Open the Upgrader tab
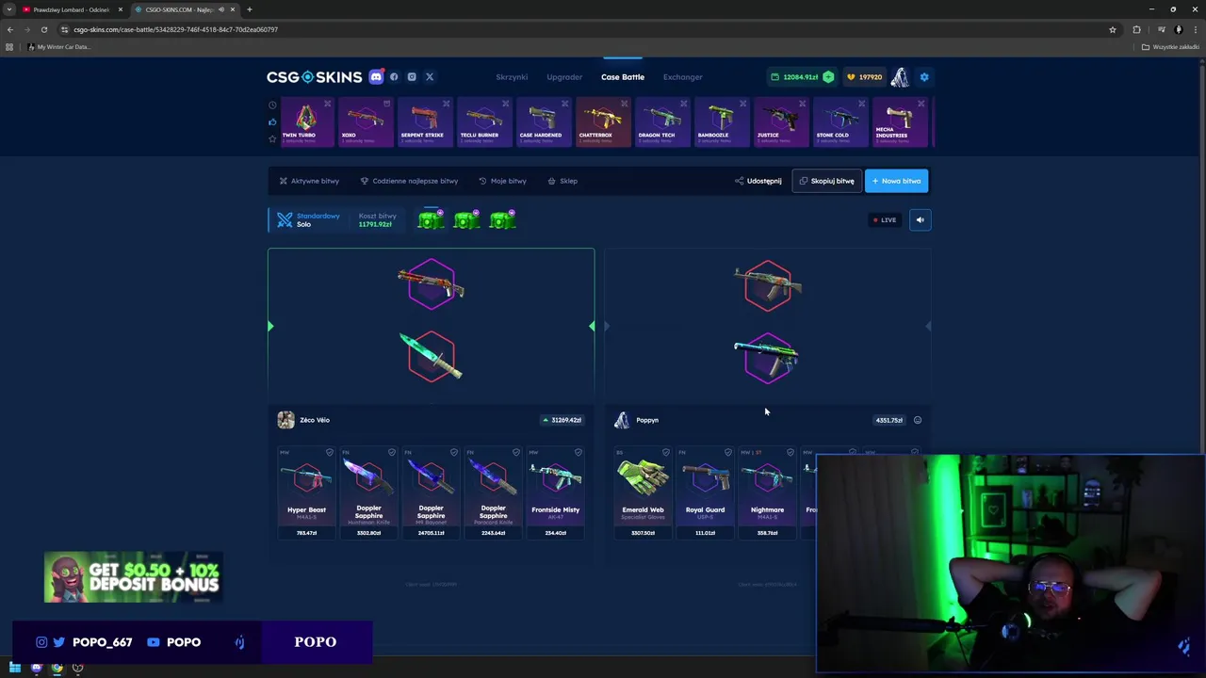Viewport: 1206px width, 678px height. point(564,77)
